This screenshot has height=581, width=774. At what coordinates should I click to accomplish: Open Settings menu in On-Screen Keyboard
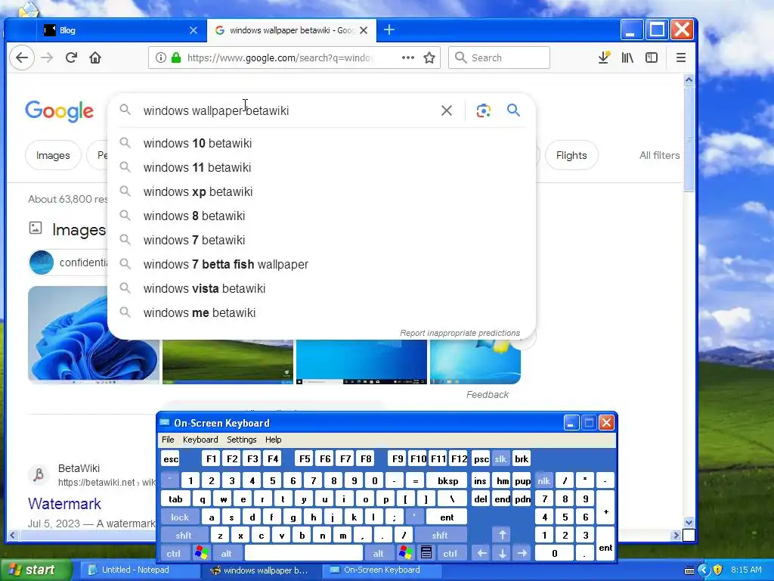coord(241,440)
